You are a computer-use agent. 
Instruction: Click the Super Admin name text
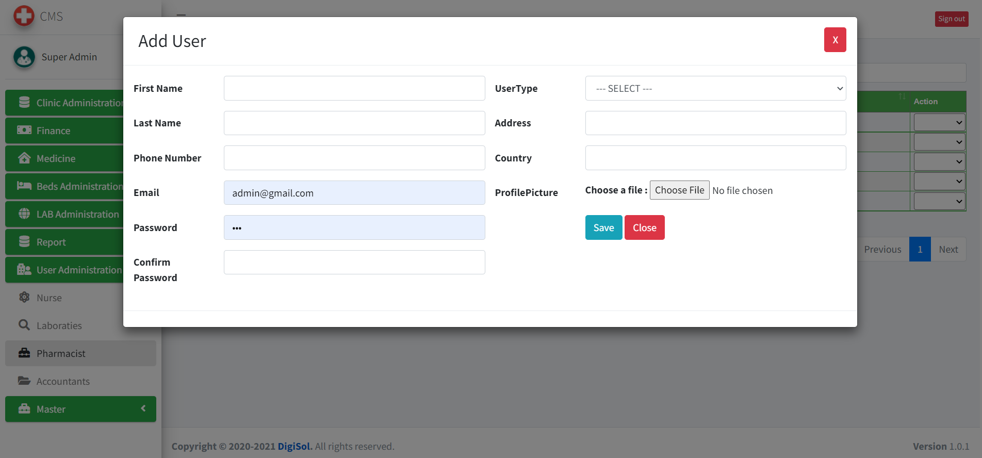click(x=69, y=57)
